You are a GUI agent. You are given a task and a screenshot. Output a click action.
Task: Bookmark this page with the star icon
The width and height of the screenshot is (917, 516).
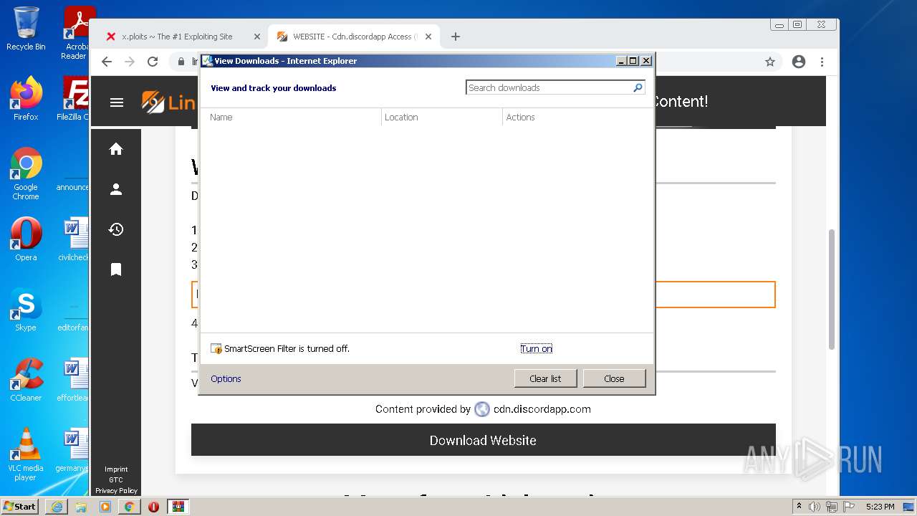(x=770, y=62)
